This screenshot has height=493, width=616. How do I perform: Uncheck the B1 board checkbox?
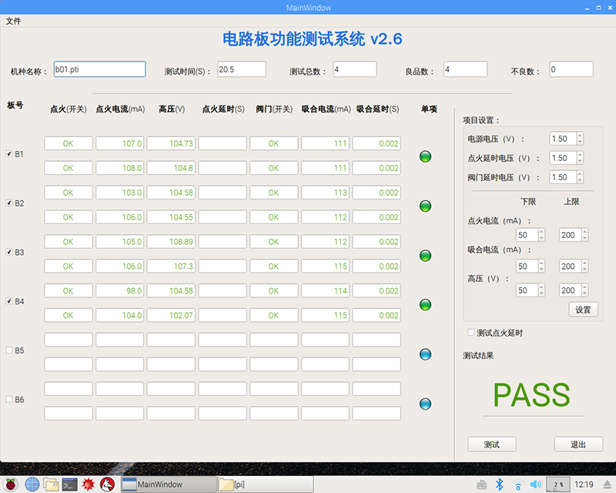9,154
